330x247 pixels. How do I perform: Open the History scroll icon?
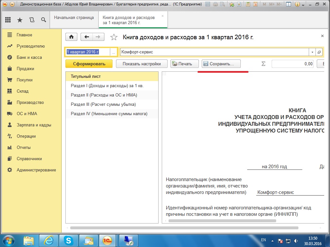click(x=32, y=20)
